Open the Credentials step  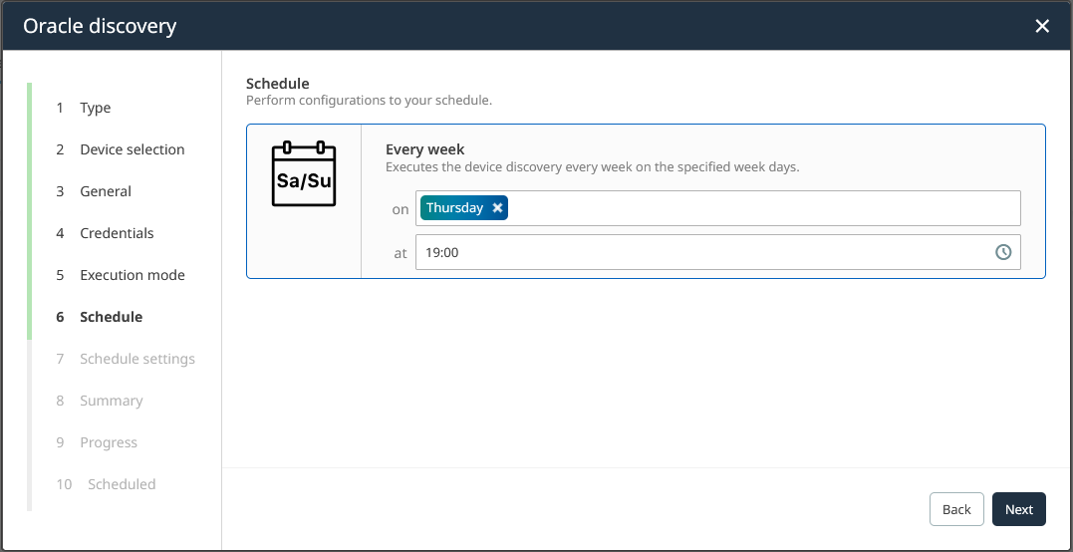tap(117, 233)
